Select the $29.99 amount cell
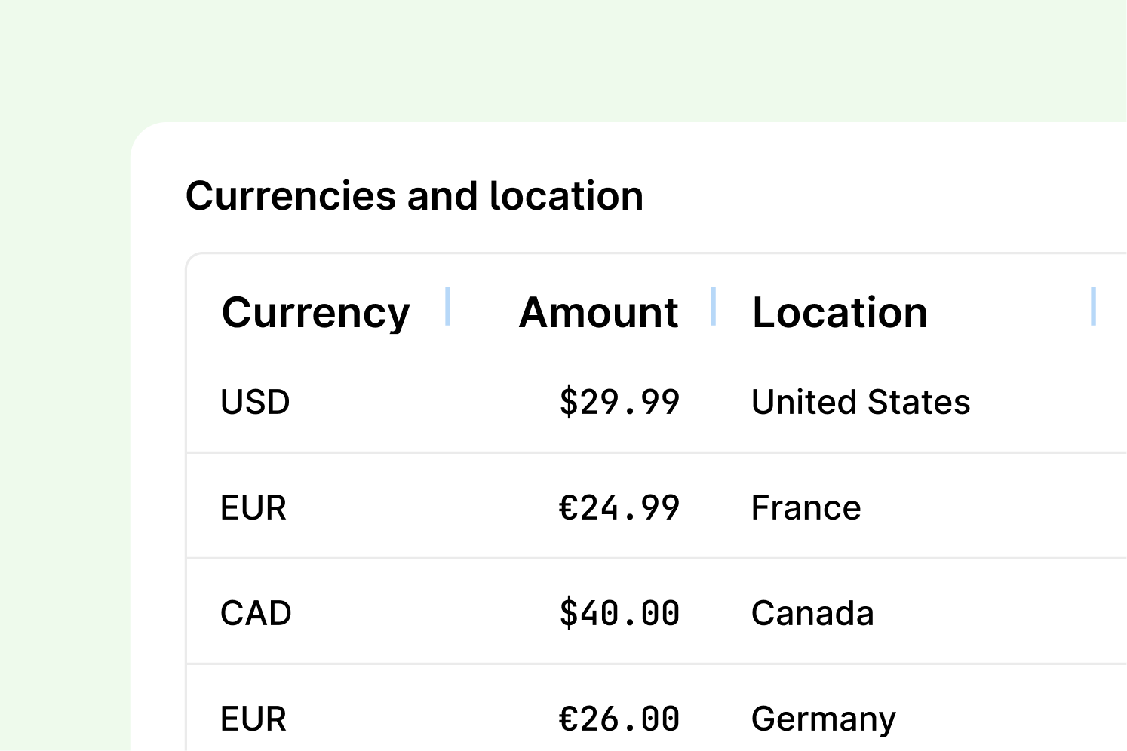This screenshot has height=751, width=1127. (x=620, y=402)
